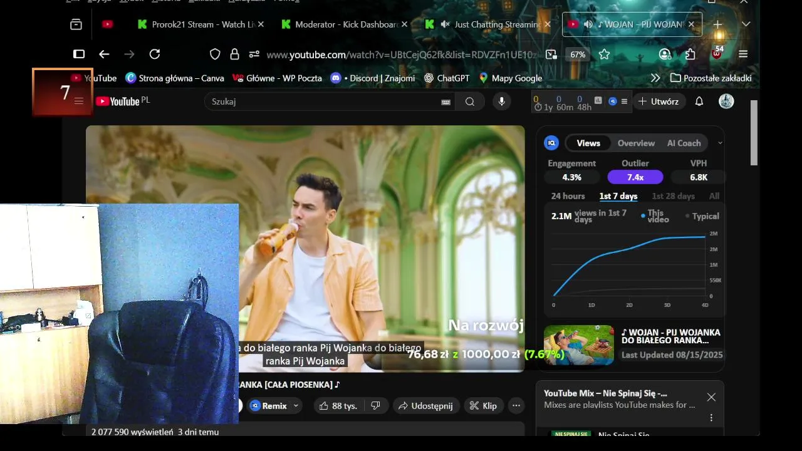Toggle reader or picture view icon beside the zoom level

(551, 54)
